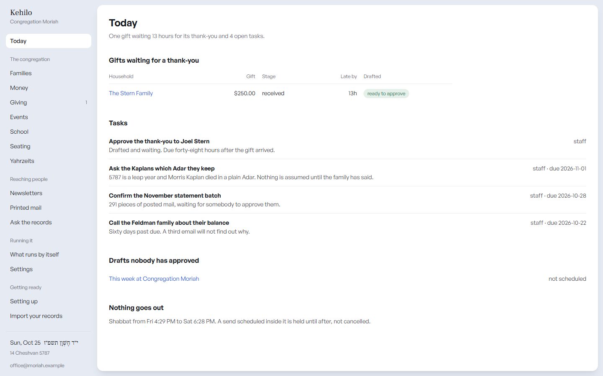Click 'staff · due 2026-10-28' label
603x376 pixels.
pyautogui.click(x=558, y=196)
